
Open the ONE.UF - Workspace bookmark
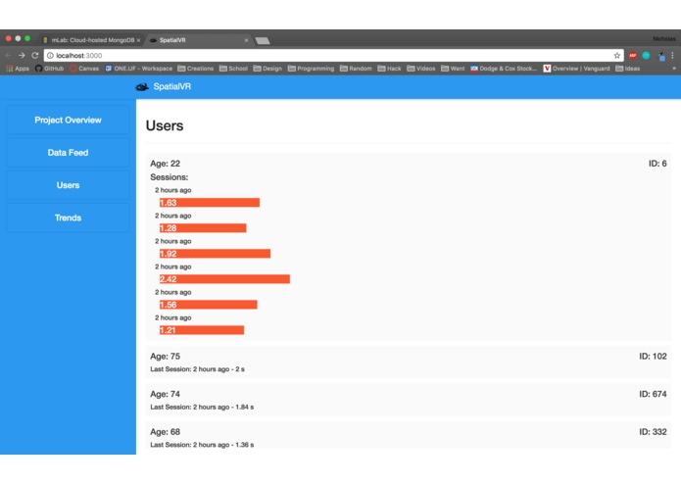point(138,69)
